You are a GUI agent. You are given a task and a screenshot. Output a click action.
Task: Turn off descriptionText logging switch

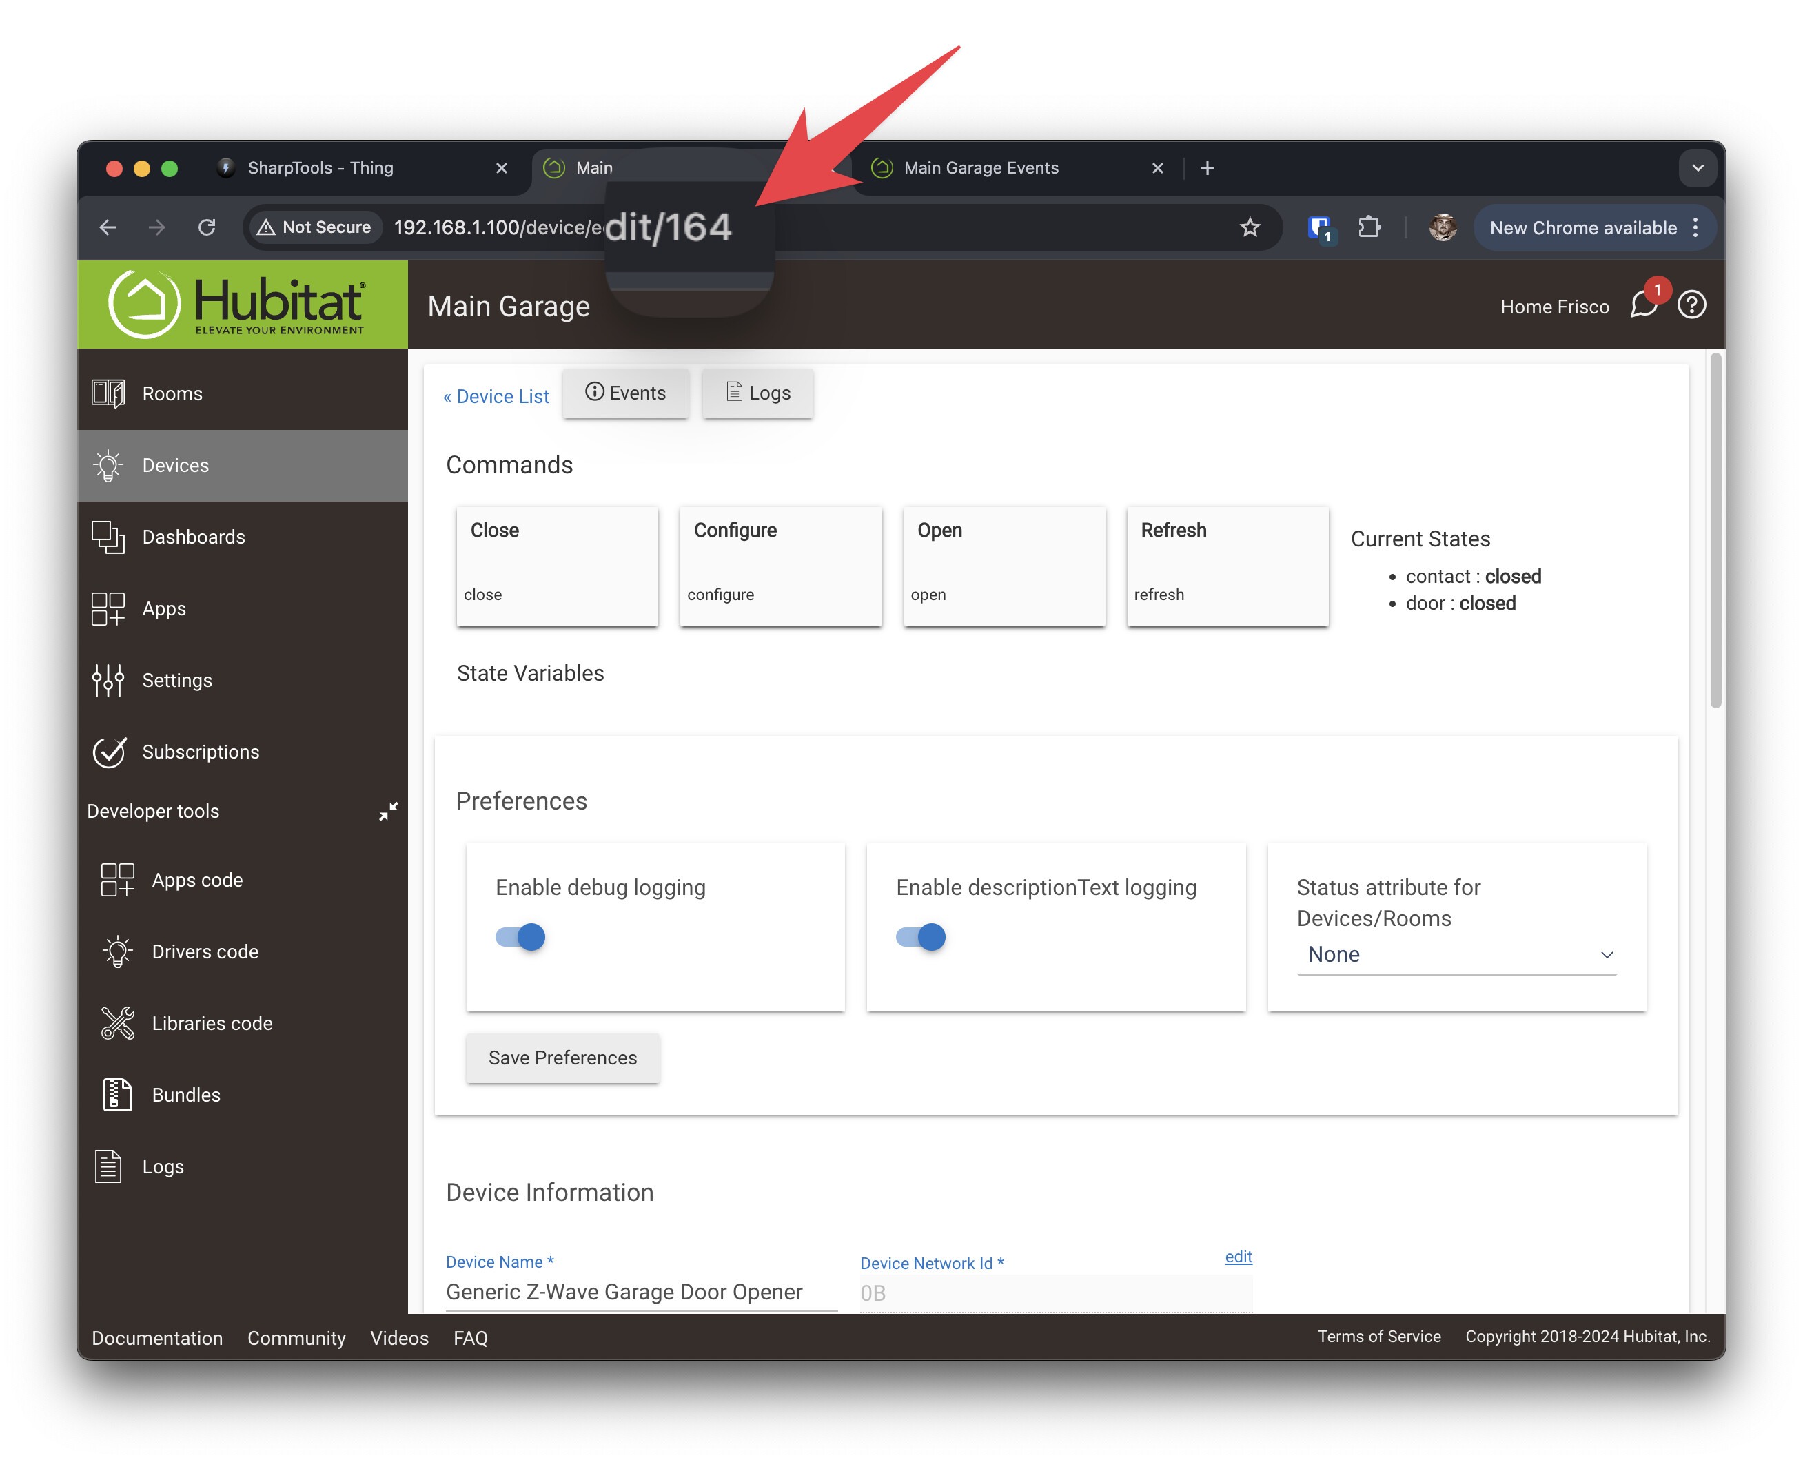(x=921, y=936)
